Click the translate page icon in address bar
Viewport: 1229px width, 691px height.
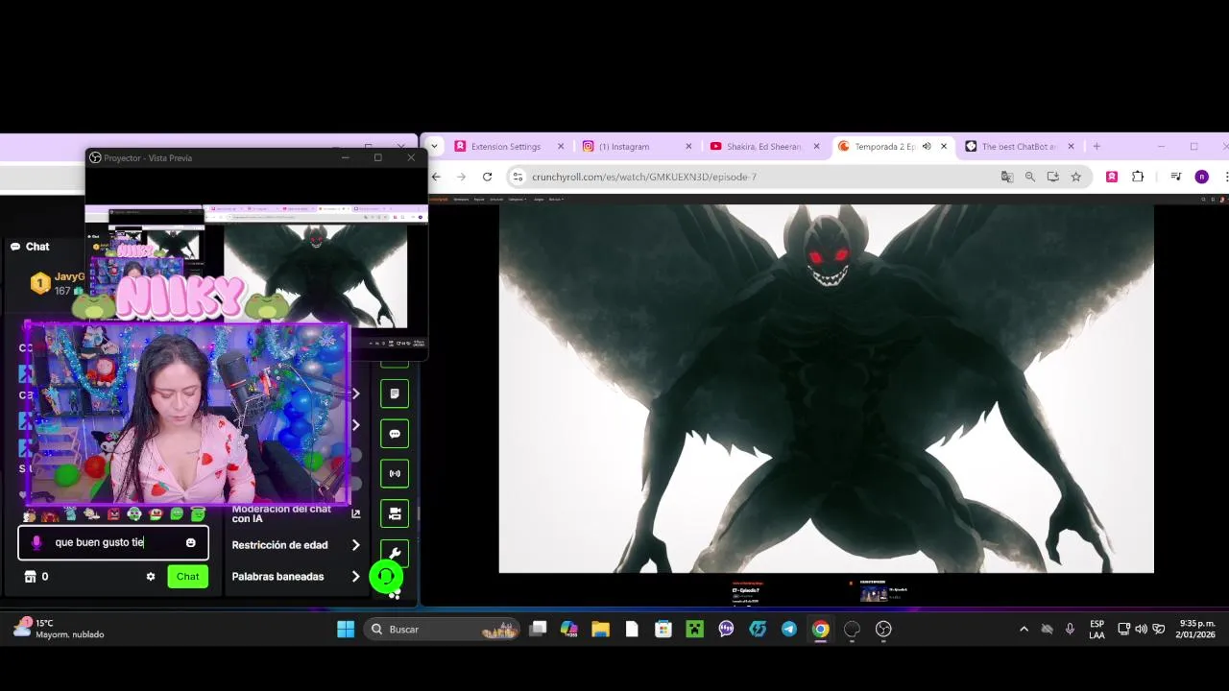[1007, 177]
